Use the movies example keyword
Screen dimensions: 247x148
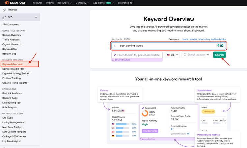[x=193, y=39]
